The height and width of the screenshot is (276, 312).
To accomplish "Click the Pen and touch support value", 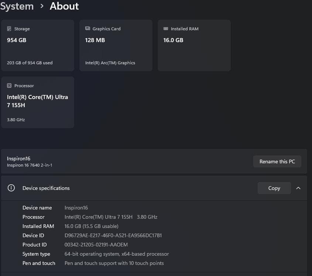I will (x=114, y=263).
